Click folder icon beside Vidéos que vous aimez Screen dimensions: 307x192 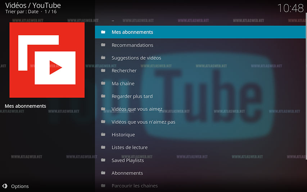point(103,109)
